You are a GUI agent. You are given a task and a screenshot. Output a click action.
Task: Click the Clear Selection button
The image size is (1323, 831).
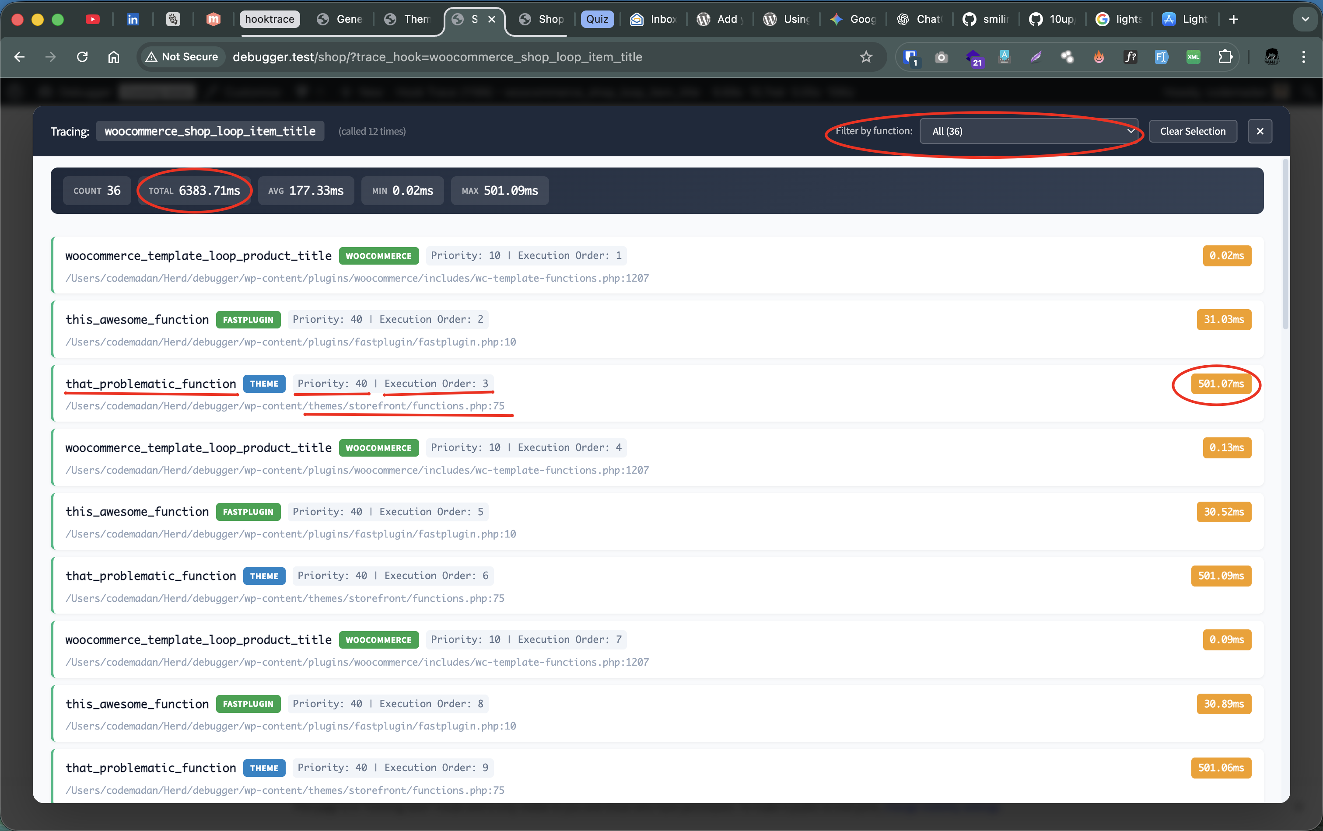click(1193, 131)
